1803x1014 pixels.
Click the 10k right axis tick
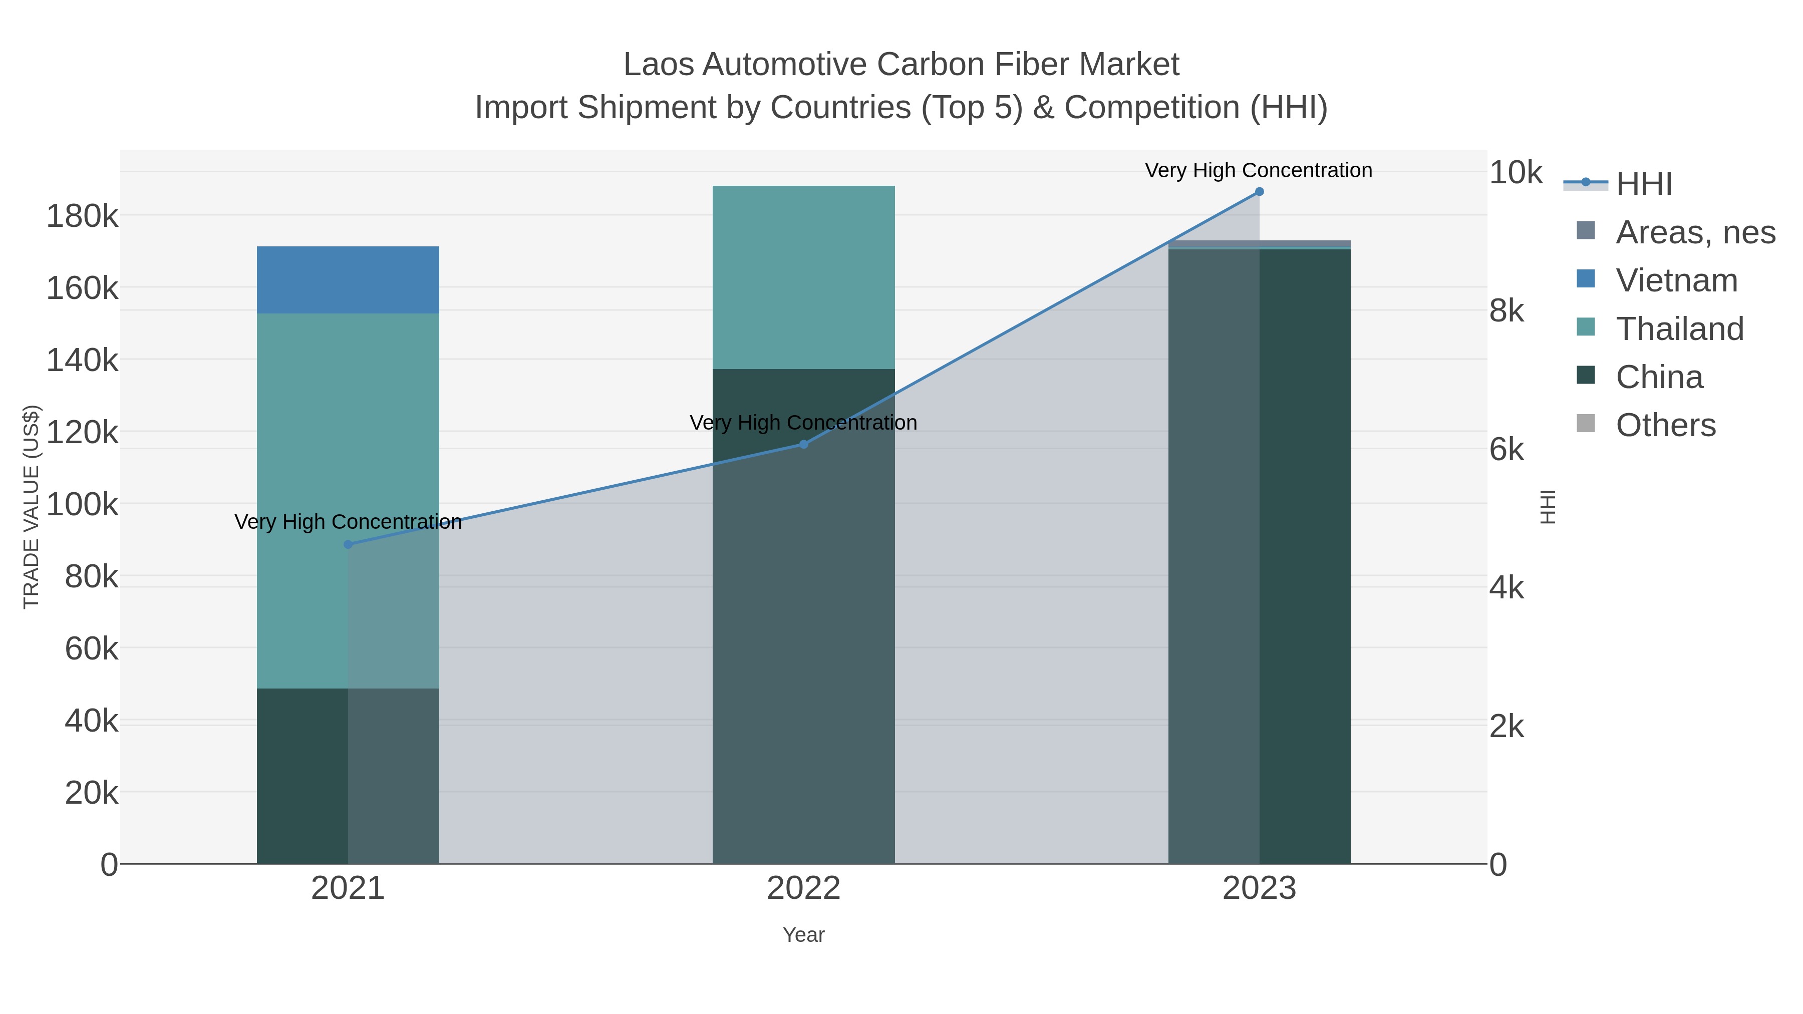pyautogui.click(x=1516, y=173)
